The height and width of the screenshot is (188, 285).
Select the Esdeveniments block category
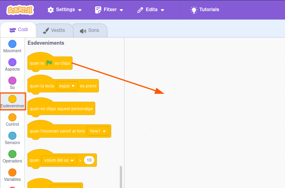(x=12, y=101)
